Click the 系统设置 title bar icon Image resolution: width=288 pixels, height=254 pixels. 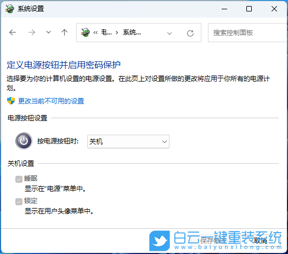(9, 9)
